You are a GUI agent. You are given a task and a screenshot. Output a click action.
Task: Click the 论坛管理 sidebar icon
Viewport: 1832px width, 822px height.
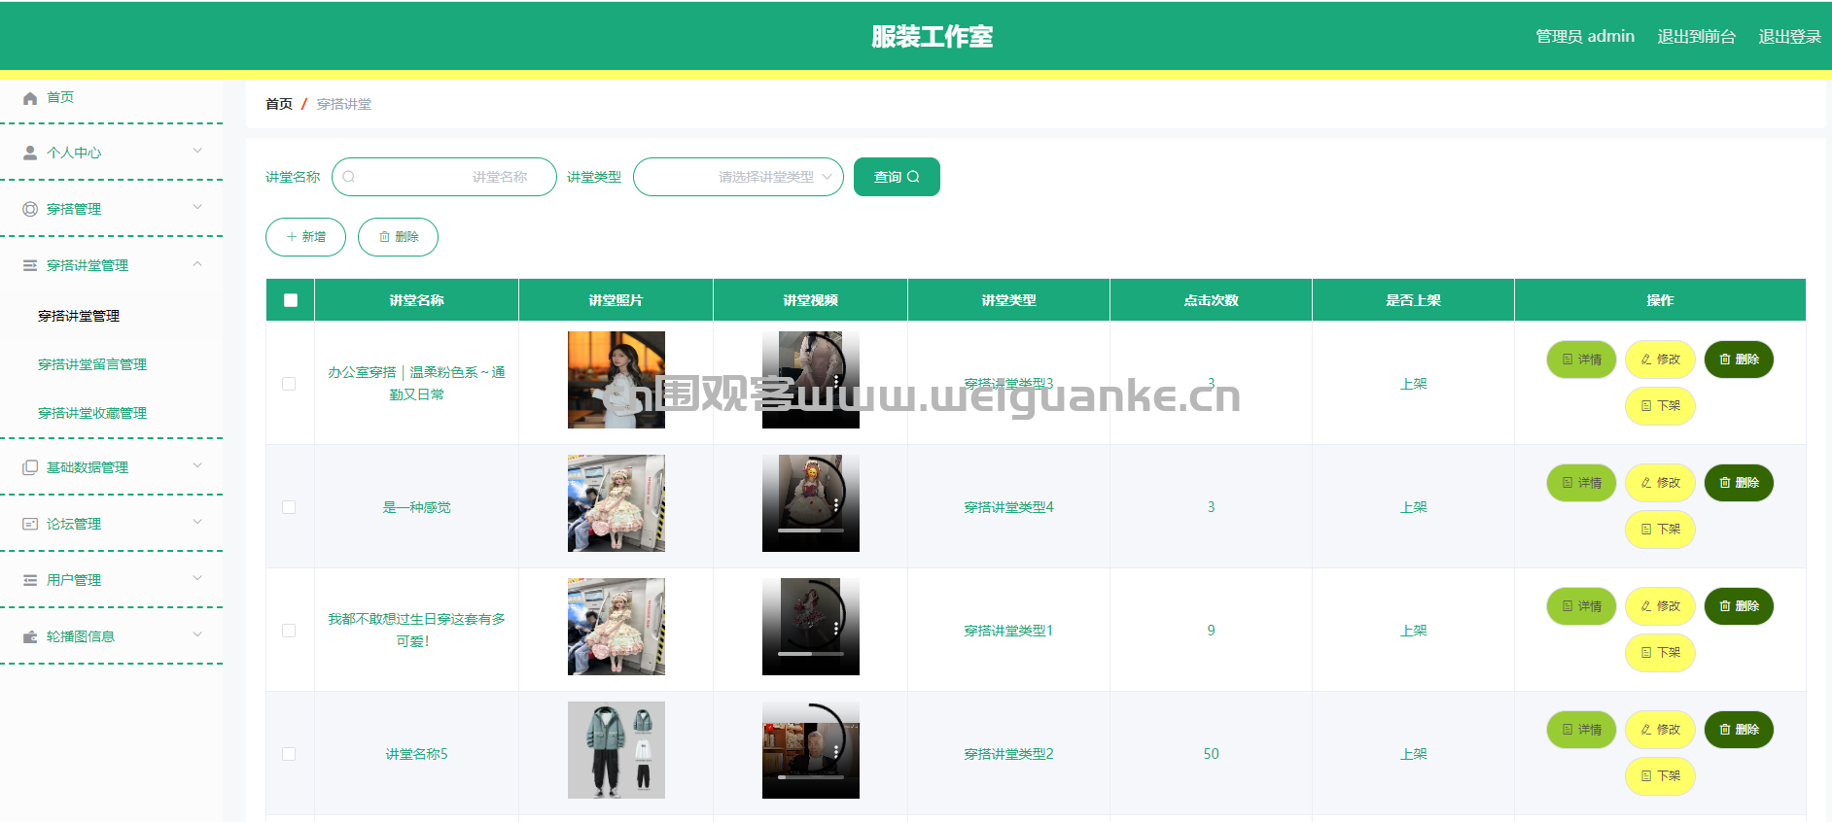30,524
